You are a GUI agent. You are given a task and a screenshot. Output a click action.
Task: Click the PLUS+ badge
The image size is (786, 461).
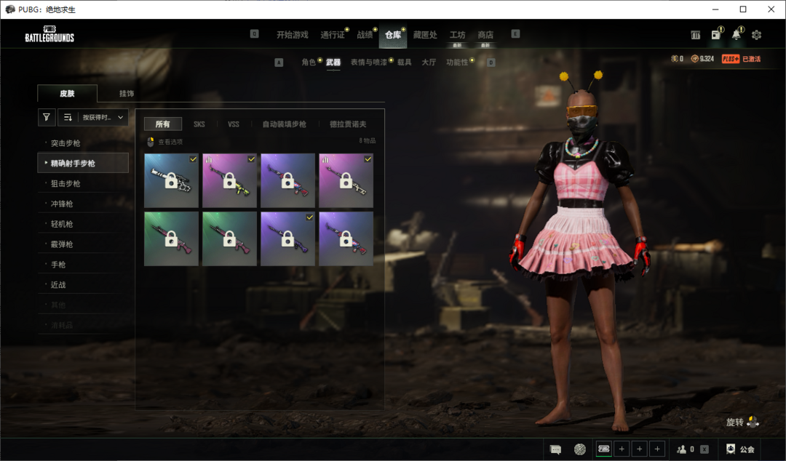tap(731, 59)
